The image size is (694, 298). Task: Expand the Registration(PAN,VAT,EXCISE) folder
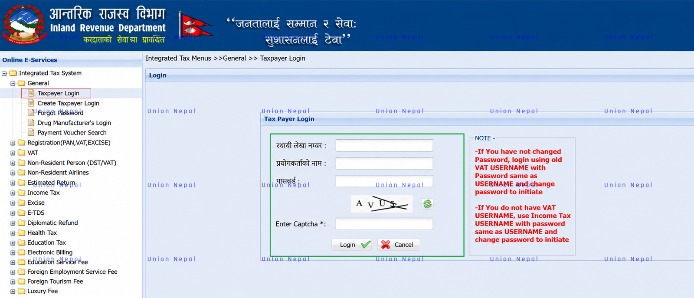13,143
